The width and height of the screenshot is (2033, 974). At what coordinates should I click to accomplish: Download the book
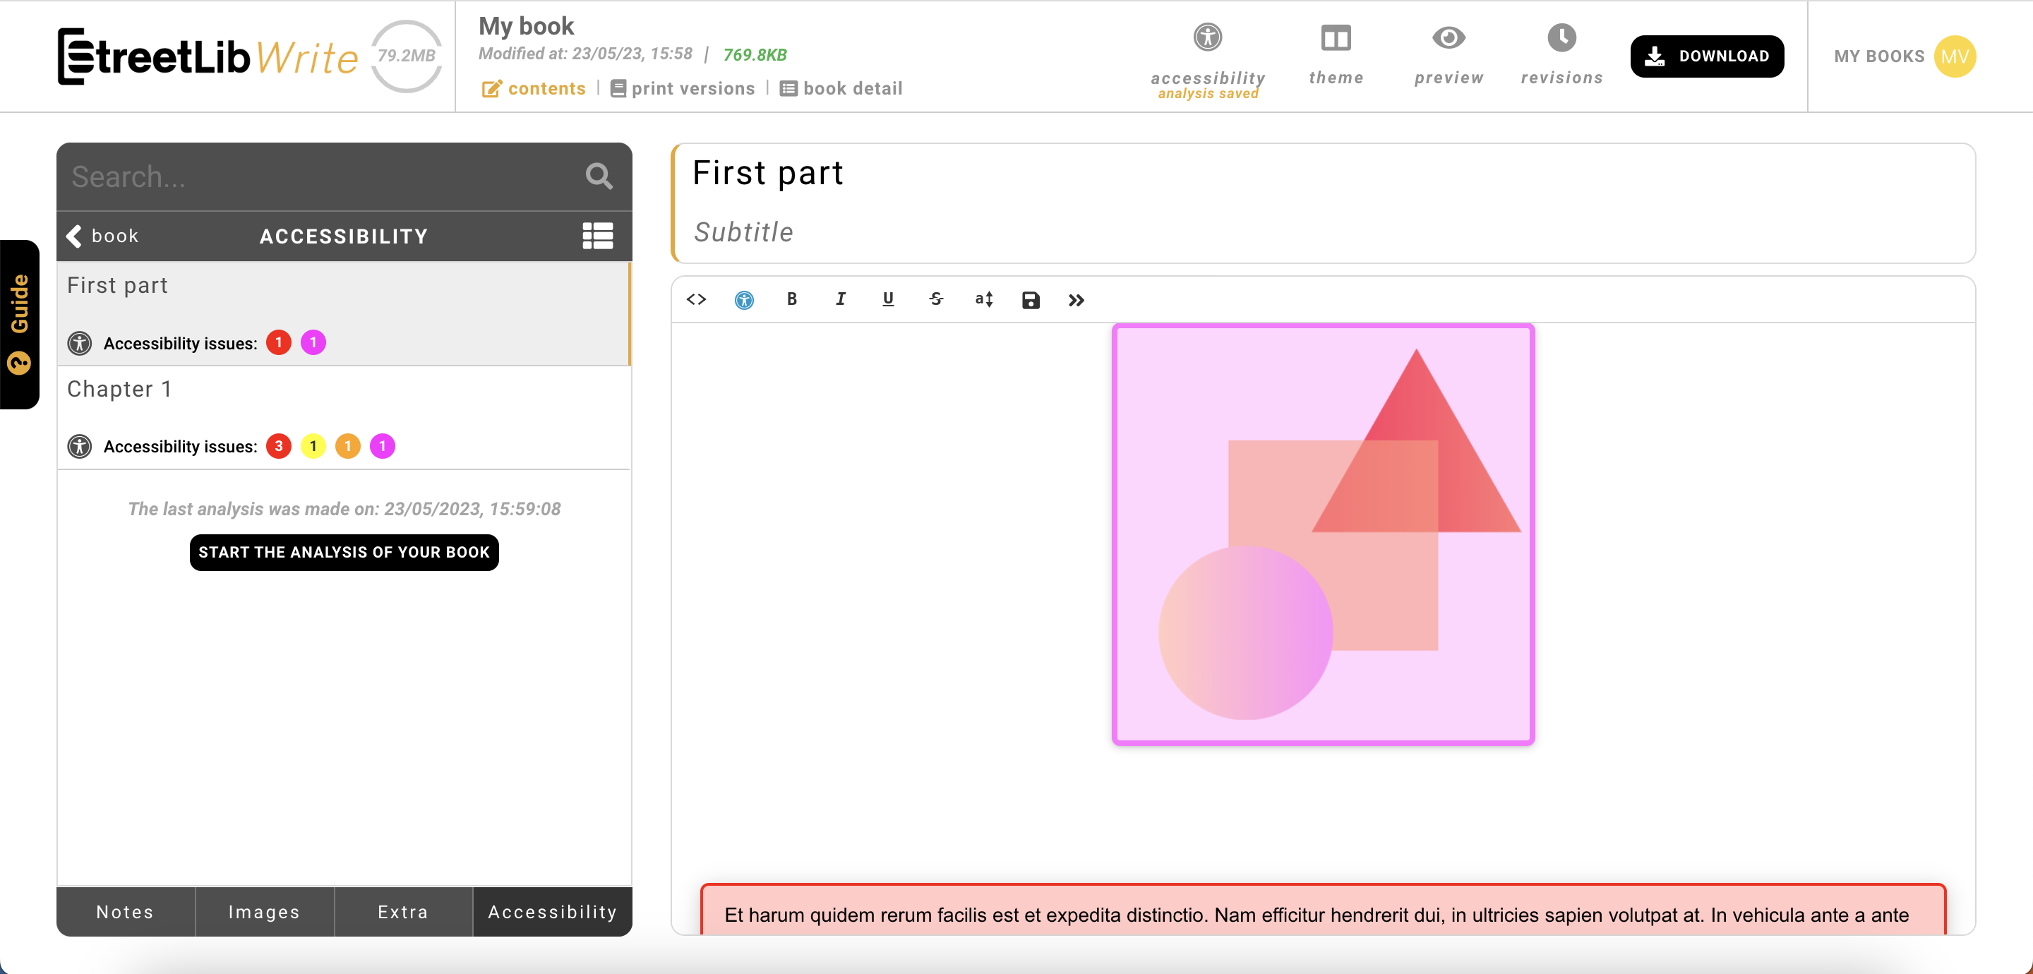(x=1706, y=56)
